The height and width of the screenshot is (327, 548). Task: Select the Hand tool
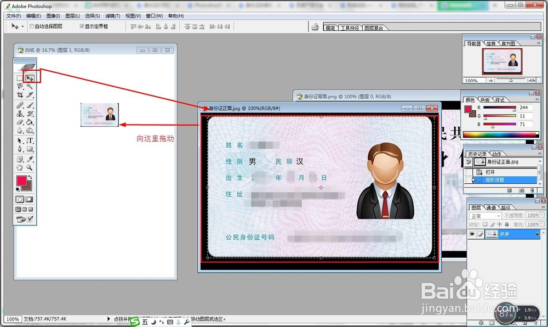pyautogui.click(x=20, y=167)
